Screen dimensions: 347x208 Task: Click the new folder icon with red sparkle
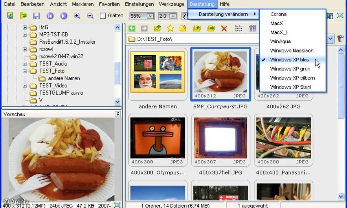pyautogui.click(x=183, y=28)
